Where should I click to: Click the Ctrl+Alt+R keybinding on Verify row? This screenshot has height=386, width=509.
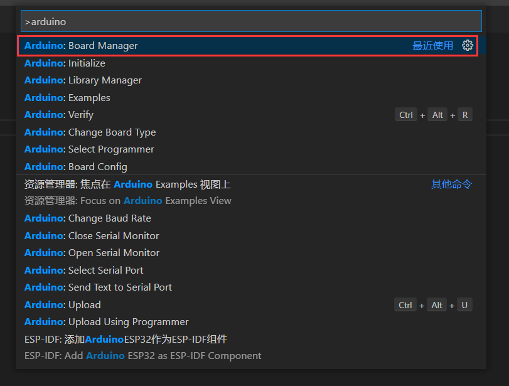tap(433, 115)
